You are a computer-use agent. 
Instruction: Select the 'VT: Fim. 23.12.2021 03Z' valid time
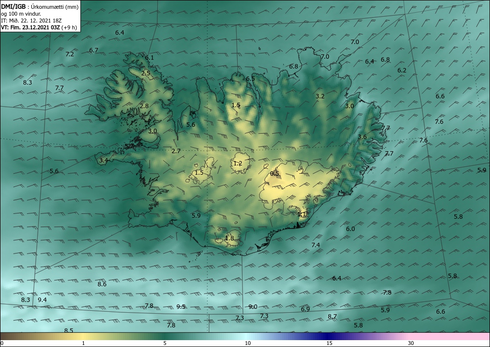(30, 27)
